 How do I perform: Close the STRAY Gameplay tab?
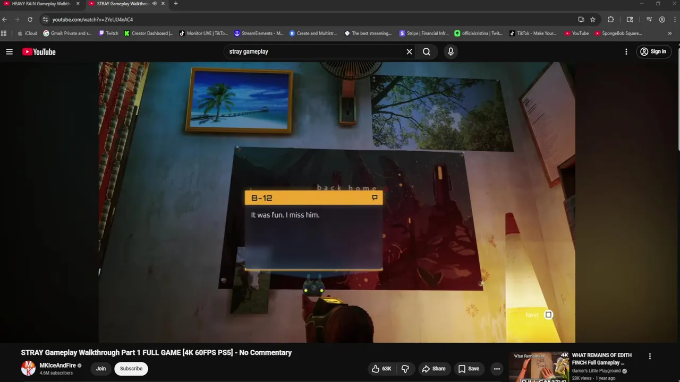tap(163, 4)
